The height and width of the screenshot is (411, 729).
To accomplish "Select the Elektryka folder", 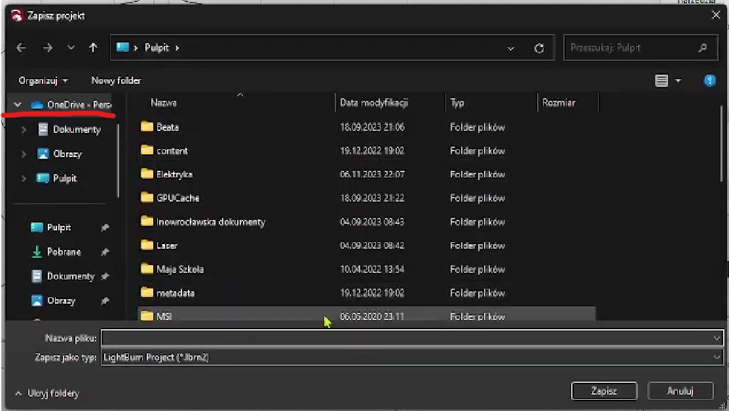I will point(174,175).
